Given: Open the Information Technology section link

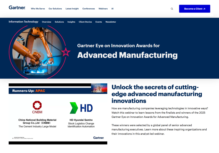Looking at the screenshot, I should click(23, 22).
